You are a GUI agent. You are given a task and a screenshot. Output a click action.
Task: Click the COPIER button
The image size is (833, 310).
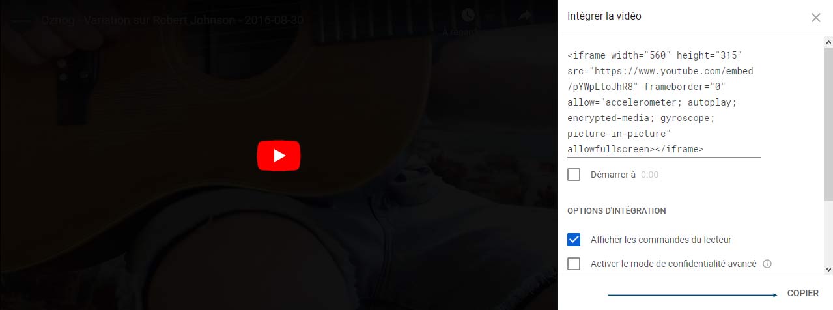pos(802,294)
